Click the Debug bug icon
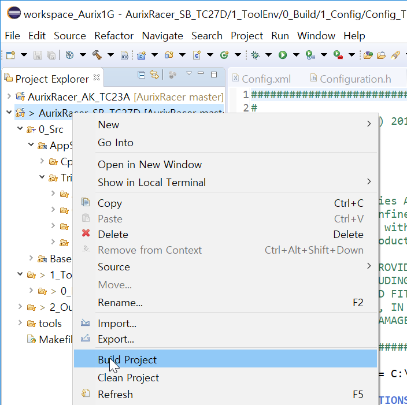Screen dimensions: 407x405 tap(255, 55)
